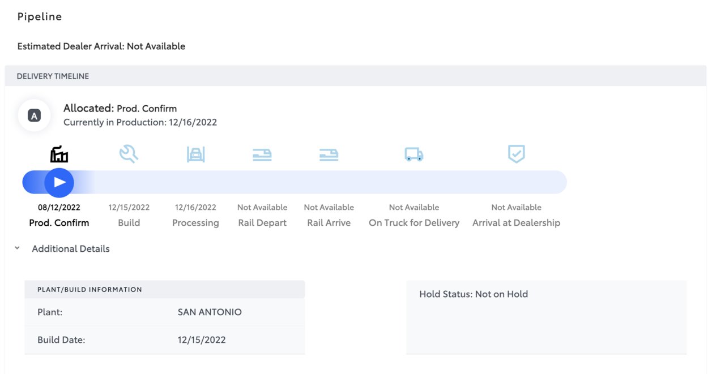
Task: Click the Prod. Confirm stage label
Action: (59, 223)
